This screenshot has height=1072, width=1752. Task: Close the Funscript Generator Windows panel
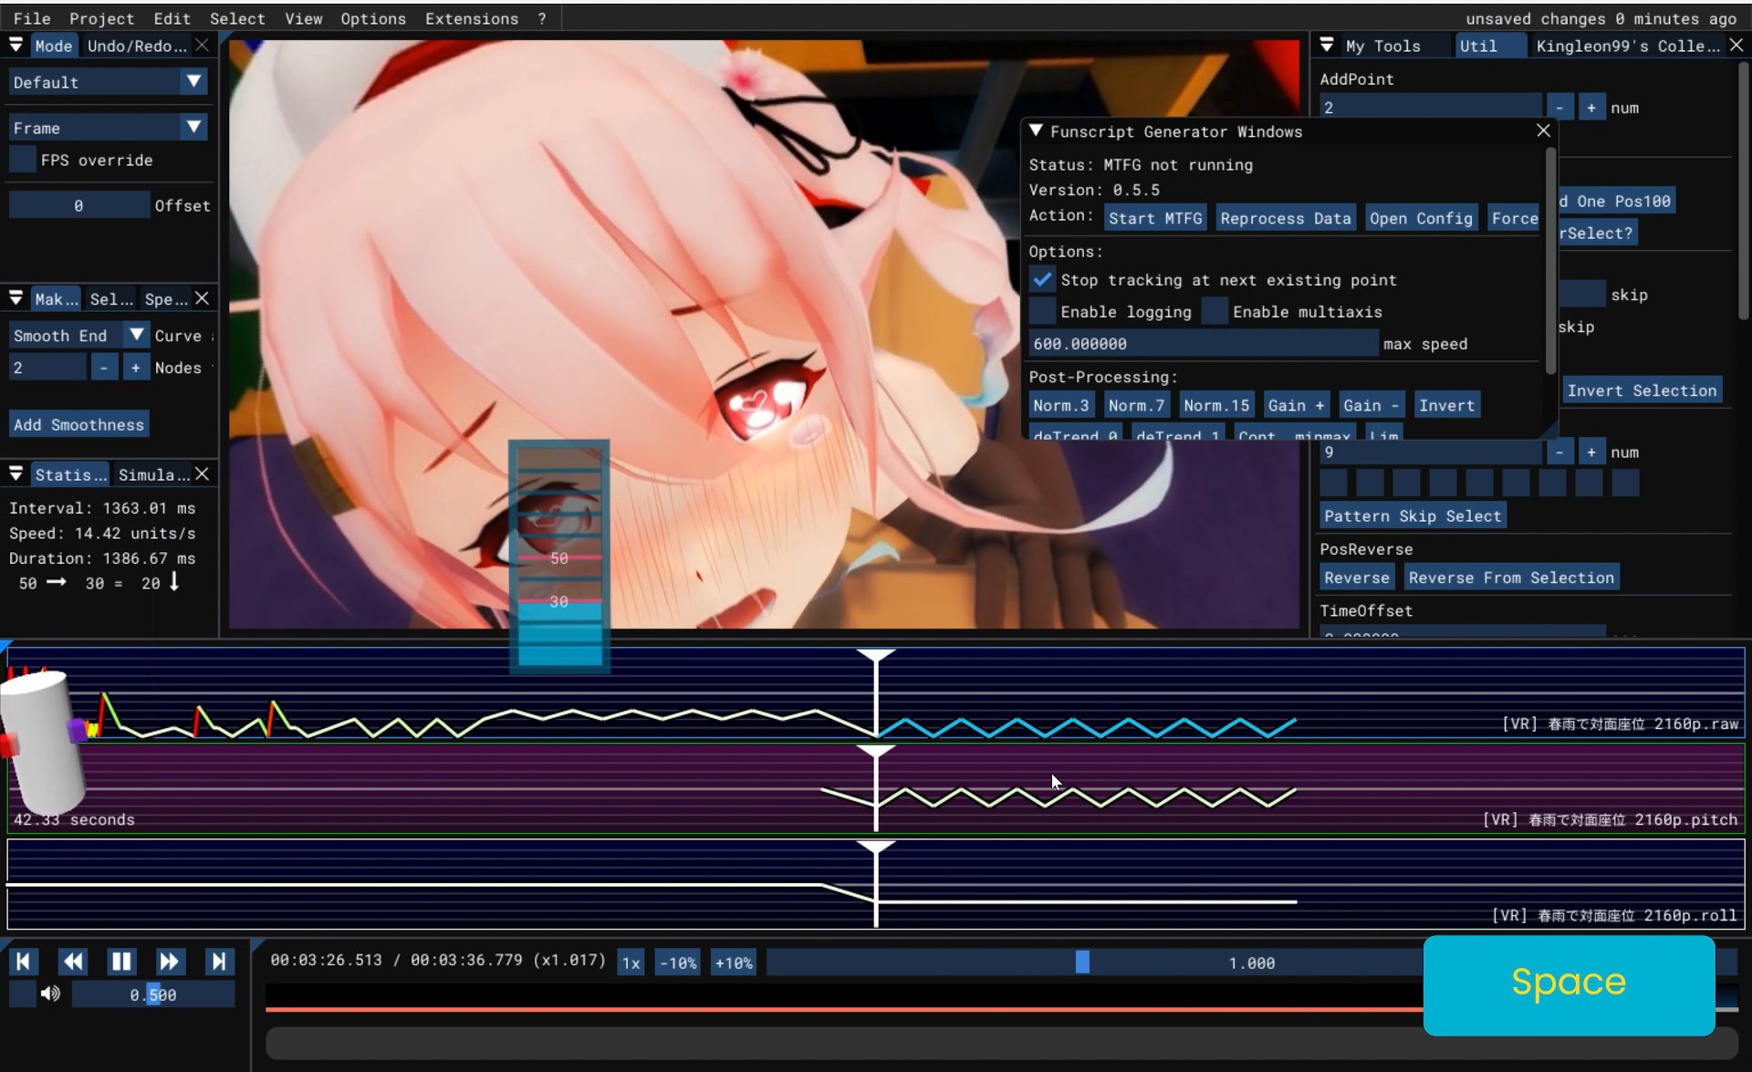pos(1543,130)
